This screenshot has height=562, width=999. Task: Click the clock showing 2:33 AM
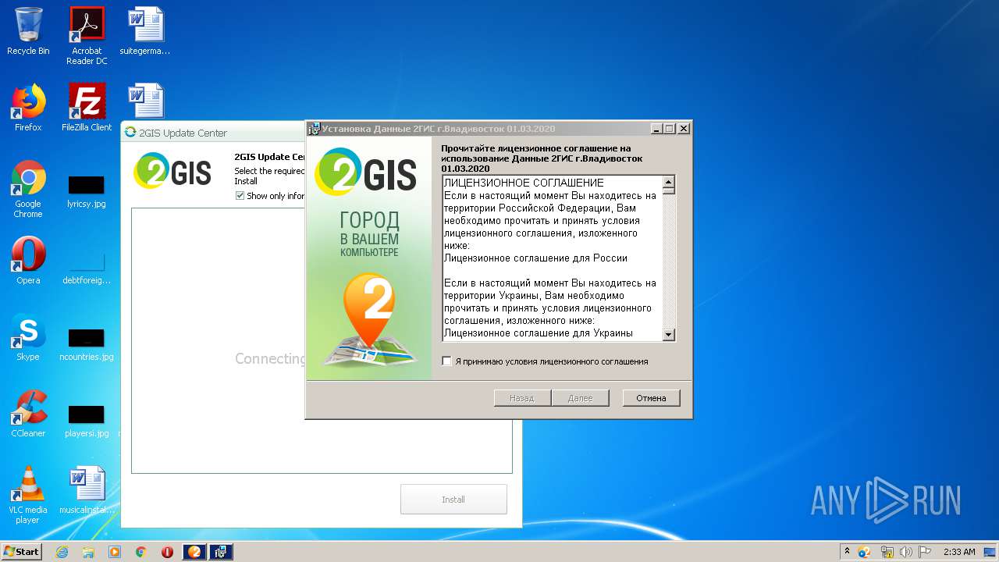[959, 552]
